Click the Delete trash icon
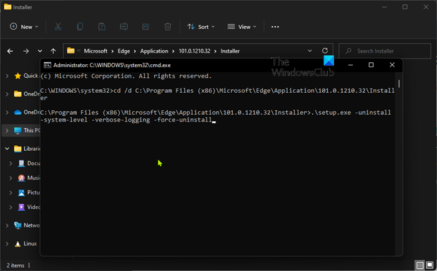Viewport: 437px width, 271px height. 167,27
